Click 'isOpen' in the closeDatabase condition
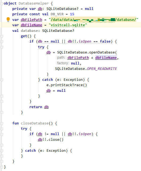The image size is (141, 171). tap(85, 134)
